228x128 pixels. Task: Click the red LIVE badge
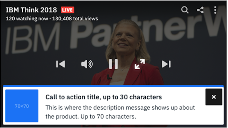tap(68, 10)
